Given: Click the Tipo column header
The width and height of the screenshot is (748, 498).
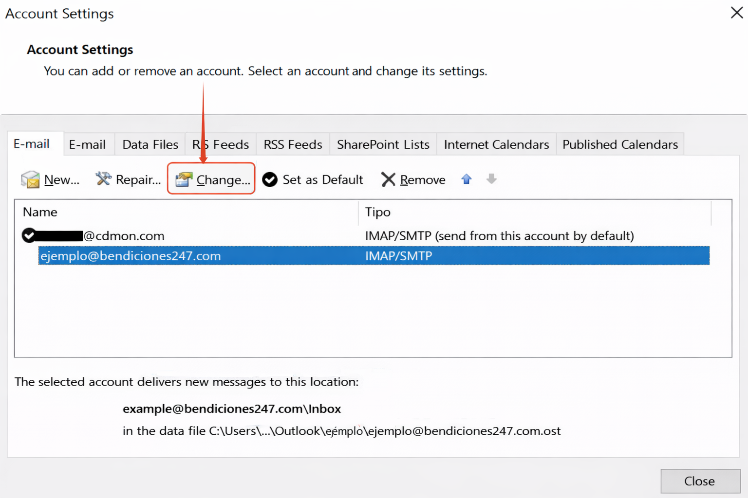Looking at the screenshot, I should [378, 212].
